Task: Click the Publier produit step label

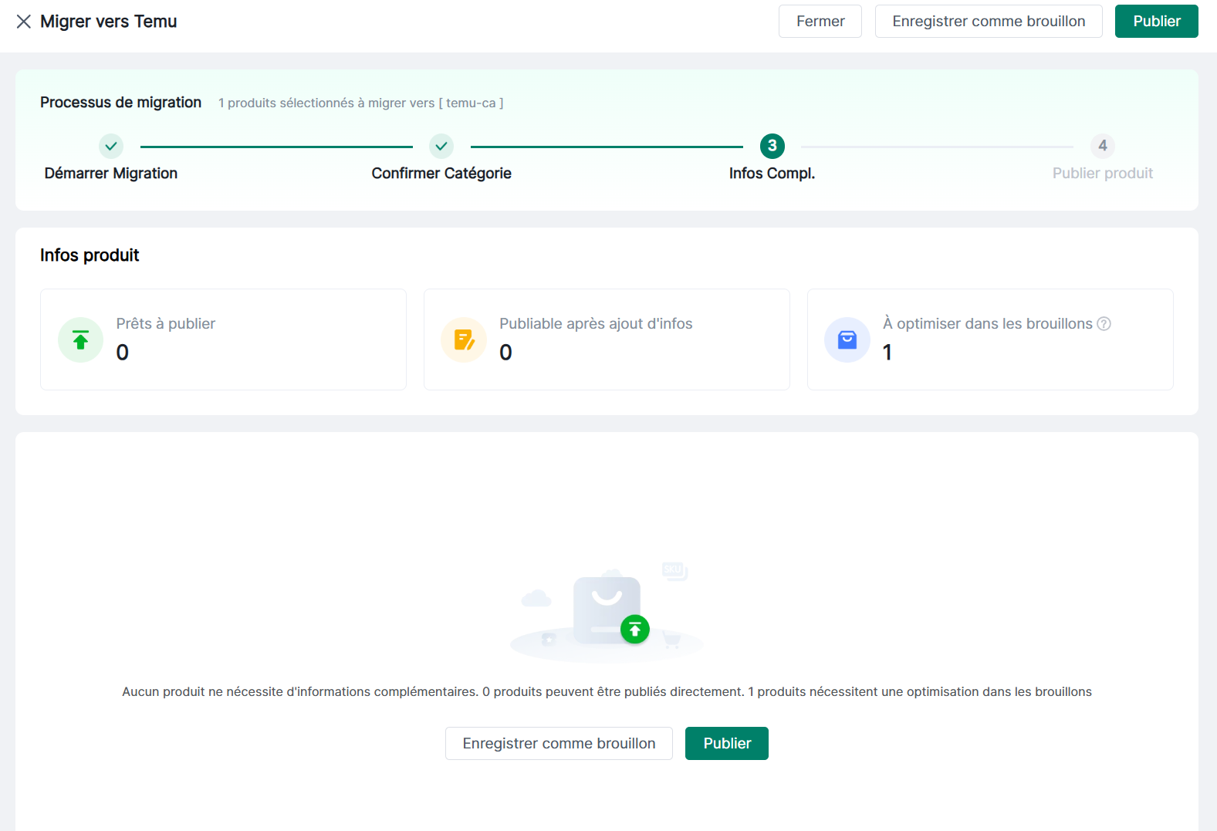Action: click(1102, 174)
